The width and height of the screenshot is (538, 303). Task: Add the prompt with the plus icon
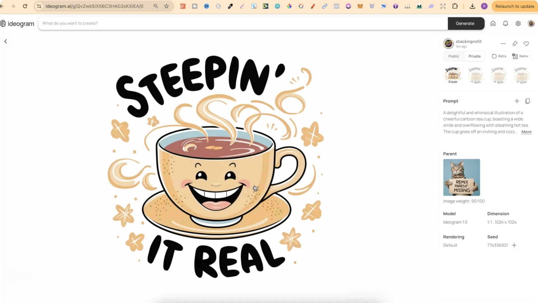point(517,101)
